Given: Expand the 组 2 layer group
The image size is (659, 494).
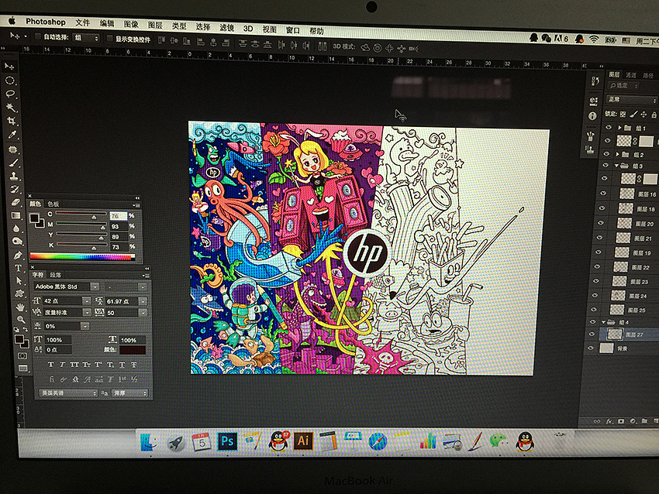Looking at the screenshot, I should [x=617, y=155].
